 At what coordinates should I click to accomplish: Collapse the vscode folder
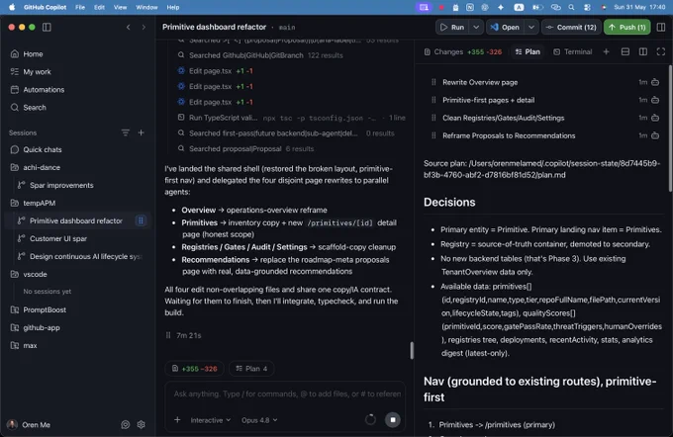coord(35,274)
